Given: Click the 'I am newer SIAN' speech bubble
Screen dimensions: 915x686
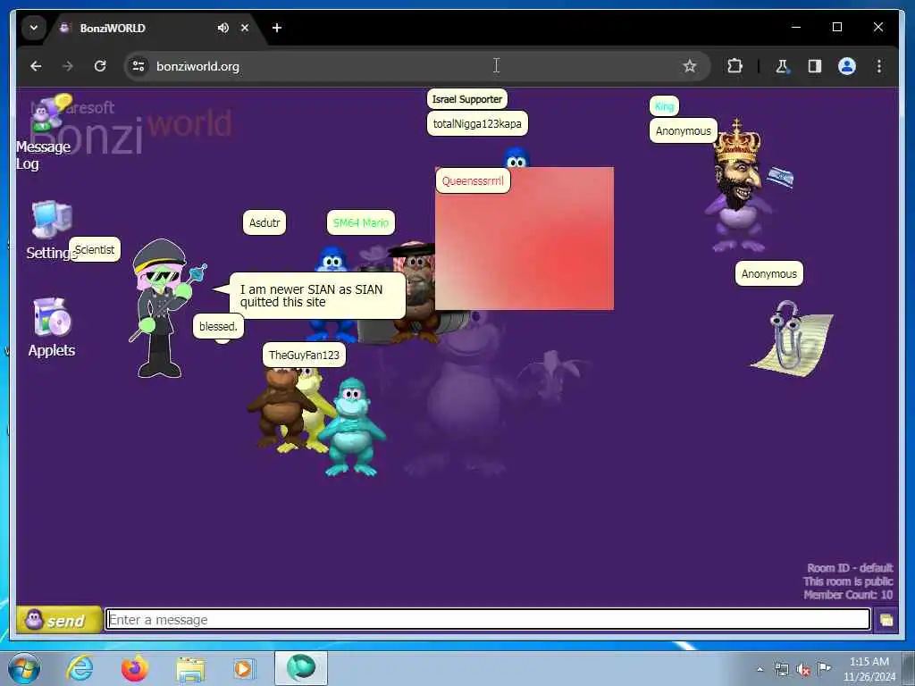Looking at the screenshot, I should [317, 296].
